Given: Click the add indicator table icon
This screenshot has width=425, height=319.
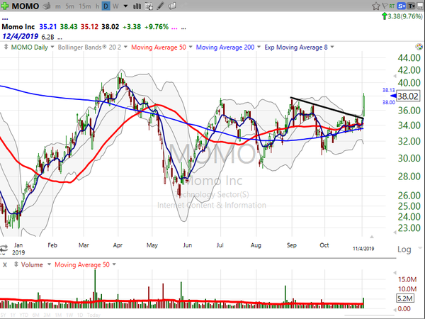Looking at the screenshot, I should [x=149, y=6].
